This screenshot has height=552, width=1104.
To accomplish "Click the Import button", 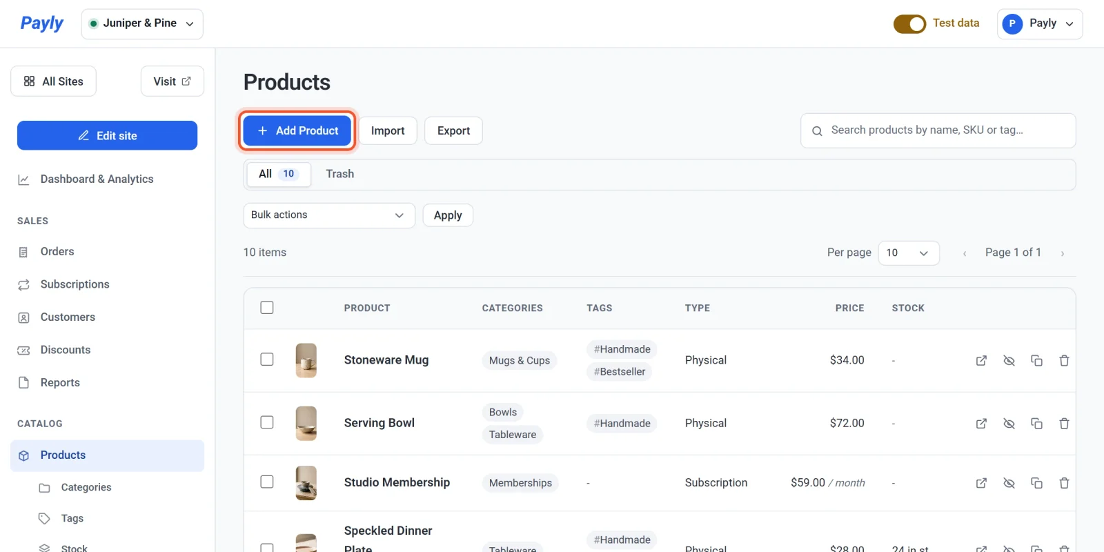I will [x=388, y=130].
